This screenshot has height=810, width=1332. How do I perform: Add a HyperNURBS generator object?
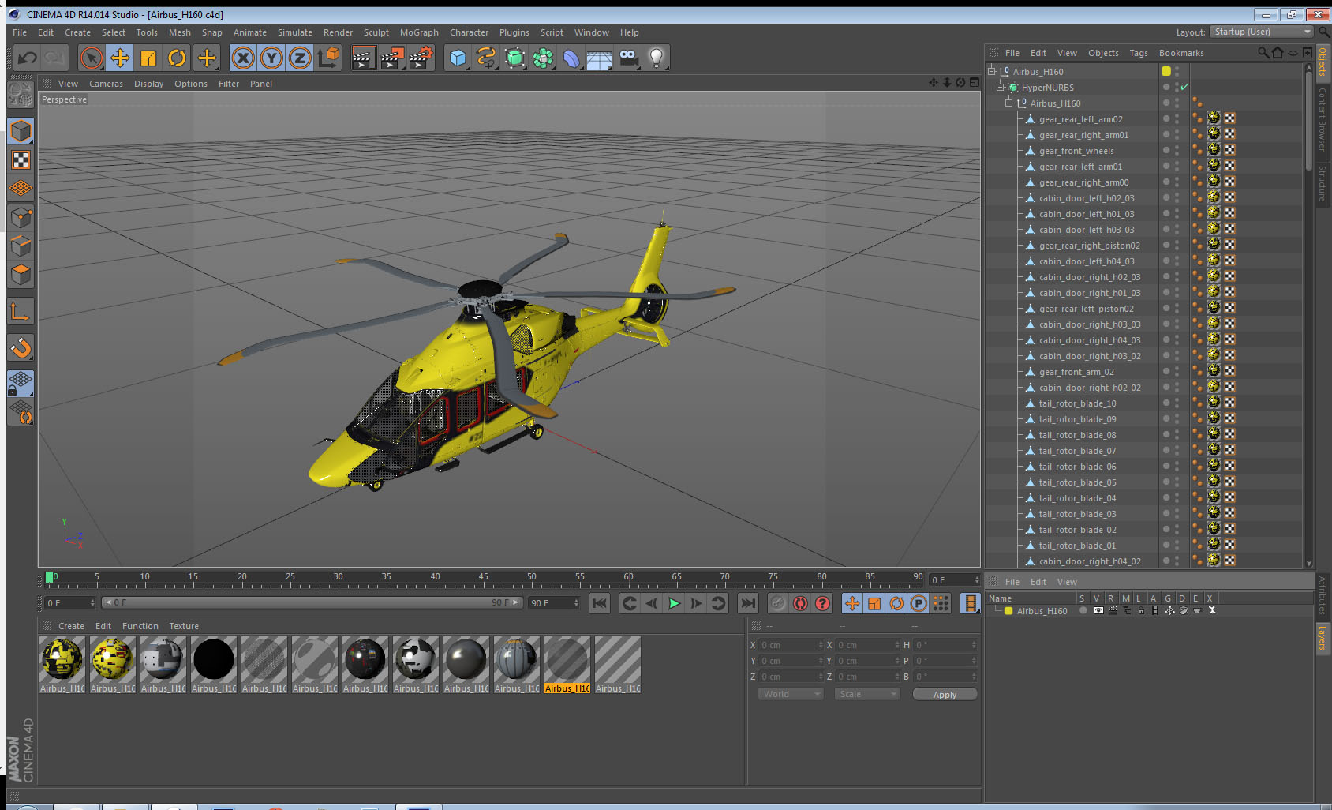coord(514,58)
